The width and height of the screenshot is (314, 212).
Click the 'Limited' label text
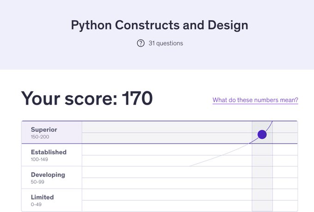(x=42, y=197)
